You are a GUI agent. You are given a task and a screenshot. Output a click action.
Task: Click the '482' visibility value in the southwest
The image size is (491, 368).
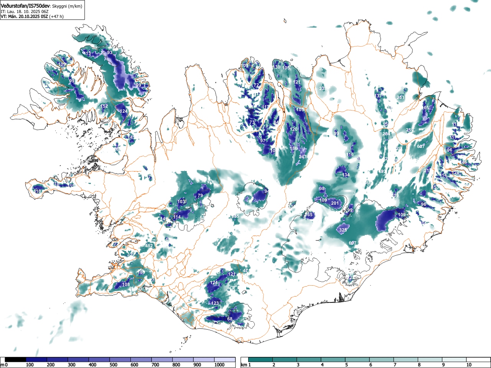click(x=149, y=246)
